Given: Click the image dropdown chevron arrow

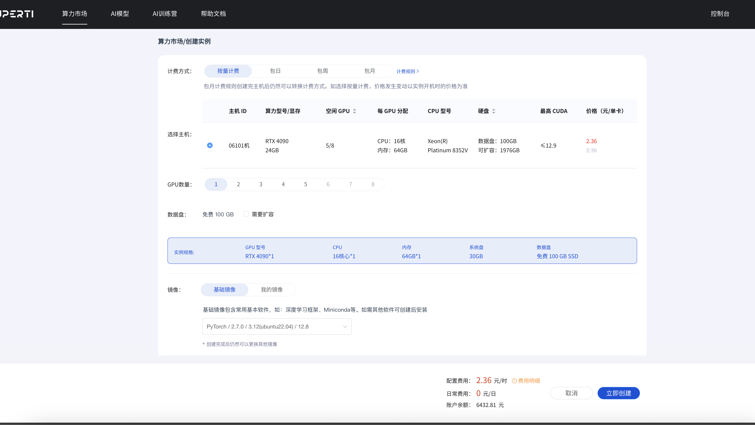Looking at the screenshot, I should [x=345, y=326].
